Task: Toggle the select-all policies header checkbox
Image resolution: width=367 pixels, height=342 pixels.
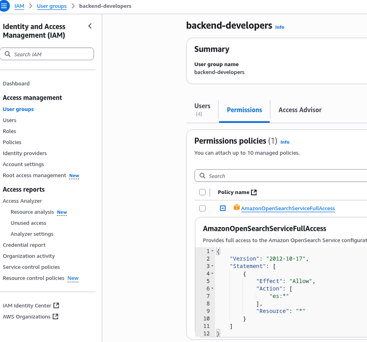Action: pos(202,192)
